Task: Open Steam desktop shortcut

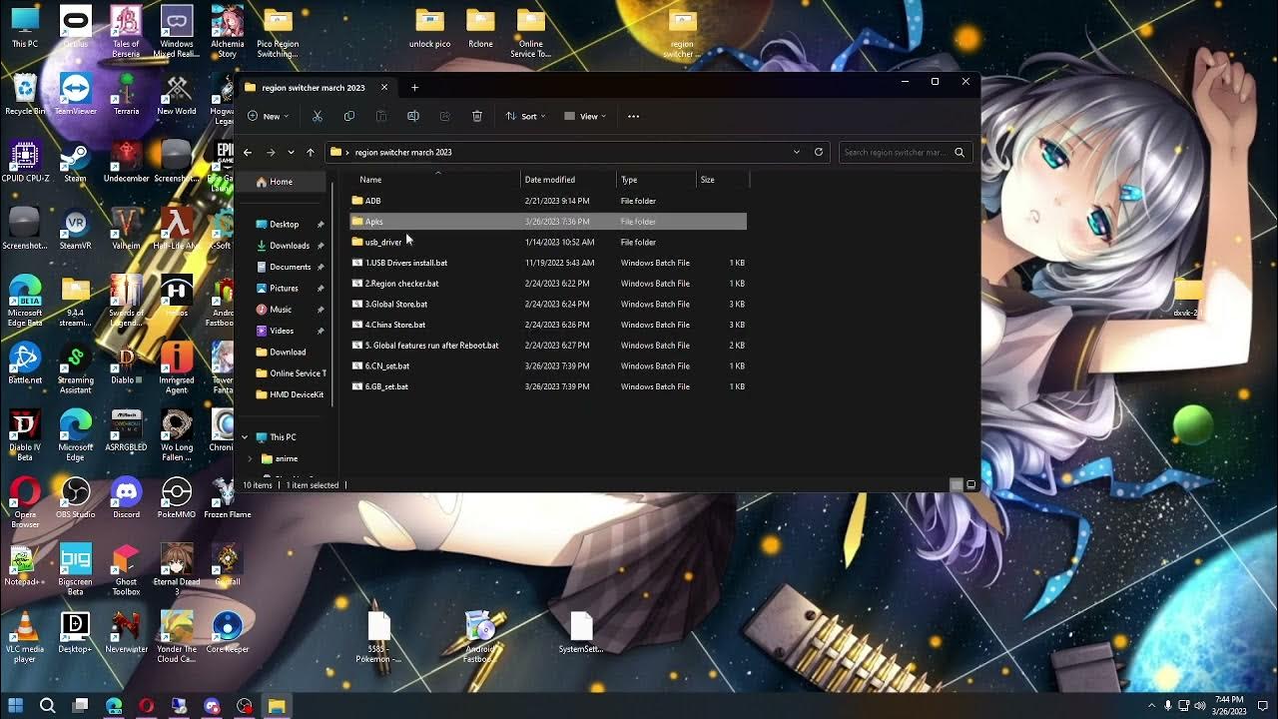Action: click(x=75, y=162)
